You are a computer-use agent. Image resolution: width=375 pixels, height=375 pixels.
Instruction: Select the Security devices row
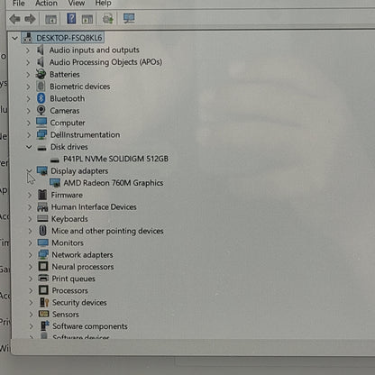click(x=79, y=303)
